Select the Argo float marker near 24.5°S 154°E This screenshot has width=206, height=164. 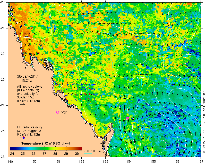(x=127, y=118)
